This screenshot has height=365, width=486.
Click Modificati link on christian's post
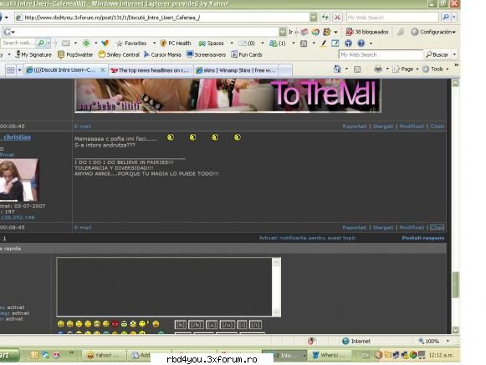pos(412,228)
